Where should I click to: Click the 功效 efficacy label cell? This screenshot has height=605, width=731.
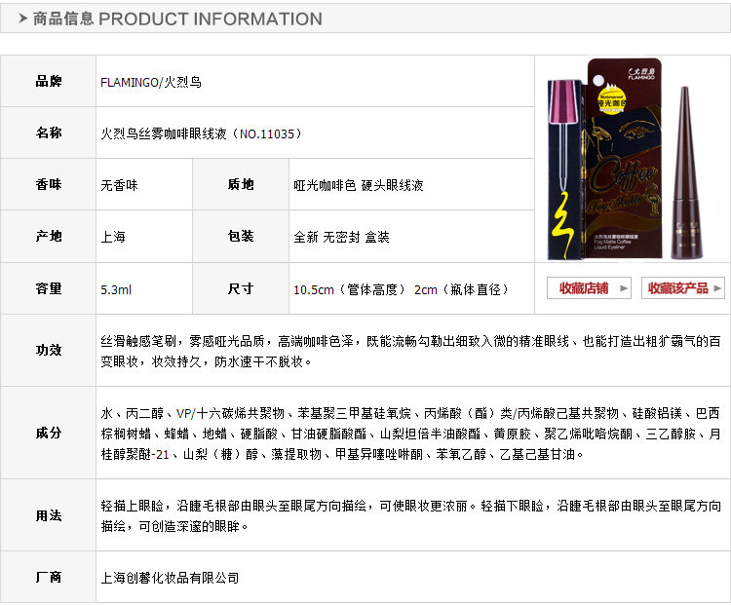point(49,350)
